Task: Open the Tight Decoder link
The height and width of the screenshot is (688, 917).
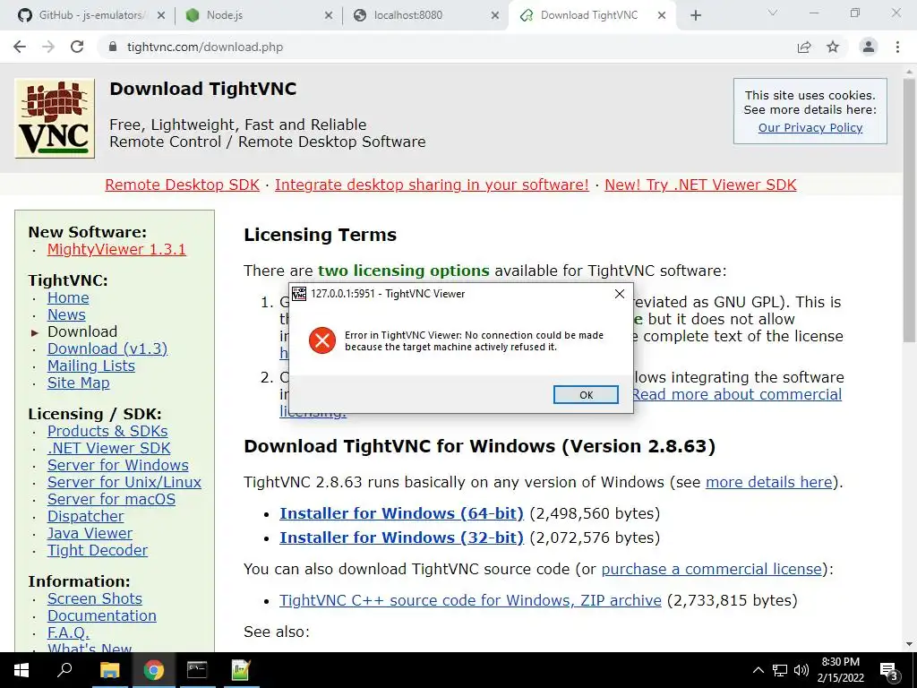Action: 97,550
